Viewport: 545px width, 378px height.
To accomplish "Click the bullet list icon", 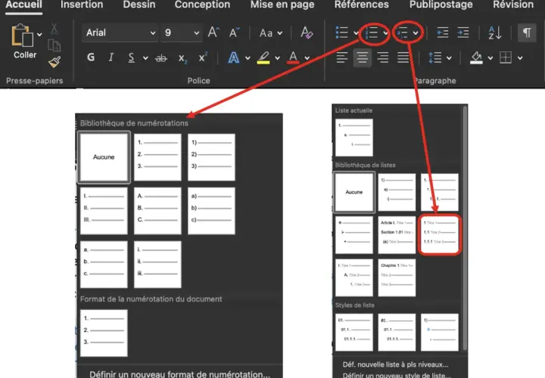I will [342, 33].
